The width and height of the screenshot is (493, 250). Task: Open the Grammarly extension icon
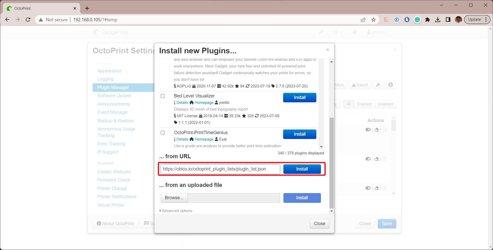click(x=417, y=19)
